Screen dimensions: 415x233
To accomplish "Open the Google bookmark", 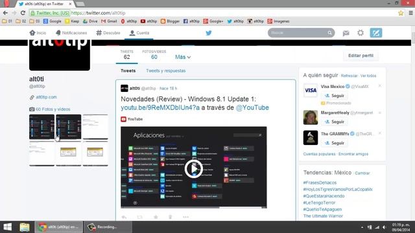I will pyautogui.click(x=52, y=21).
